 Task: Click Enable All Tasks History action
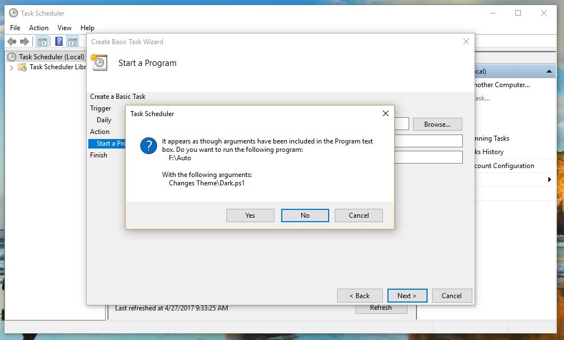(x=489, y=152)
